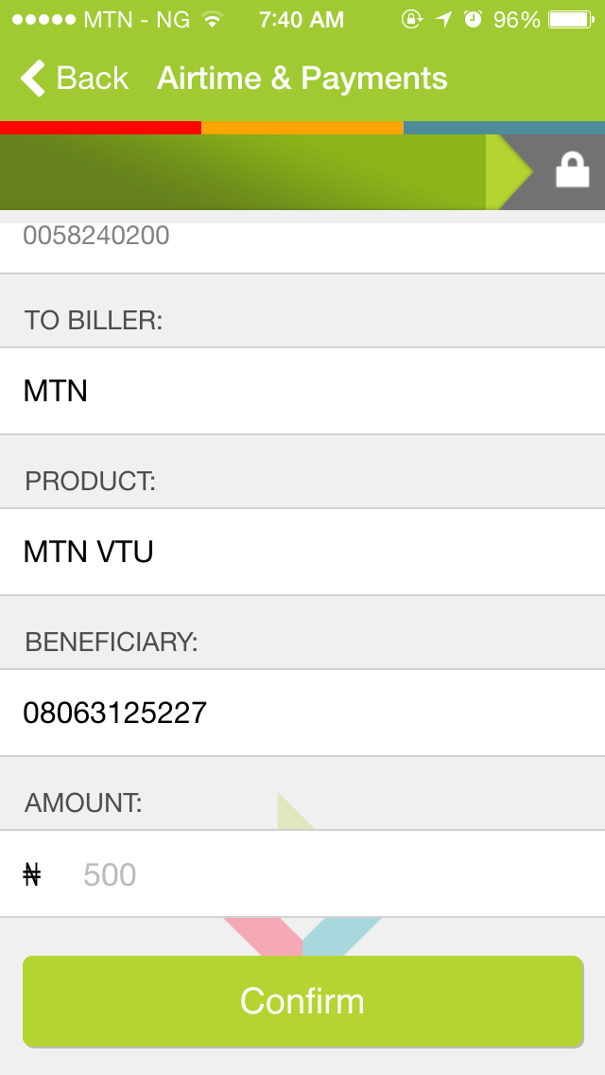Select the red-orange-teal progress bar

302,125
